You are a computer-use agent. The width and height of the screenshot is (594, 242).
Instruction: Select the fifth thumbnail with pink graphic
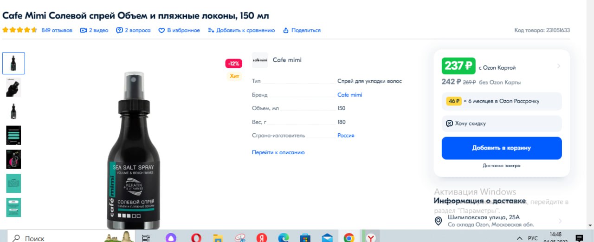point(13,159)
